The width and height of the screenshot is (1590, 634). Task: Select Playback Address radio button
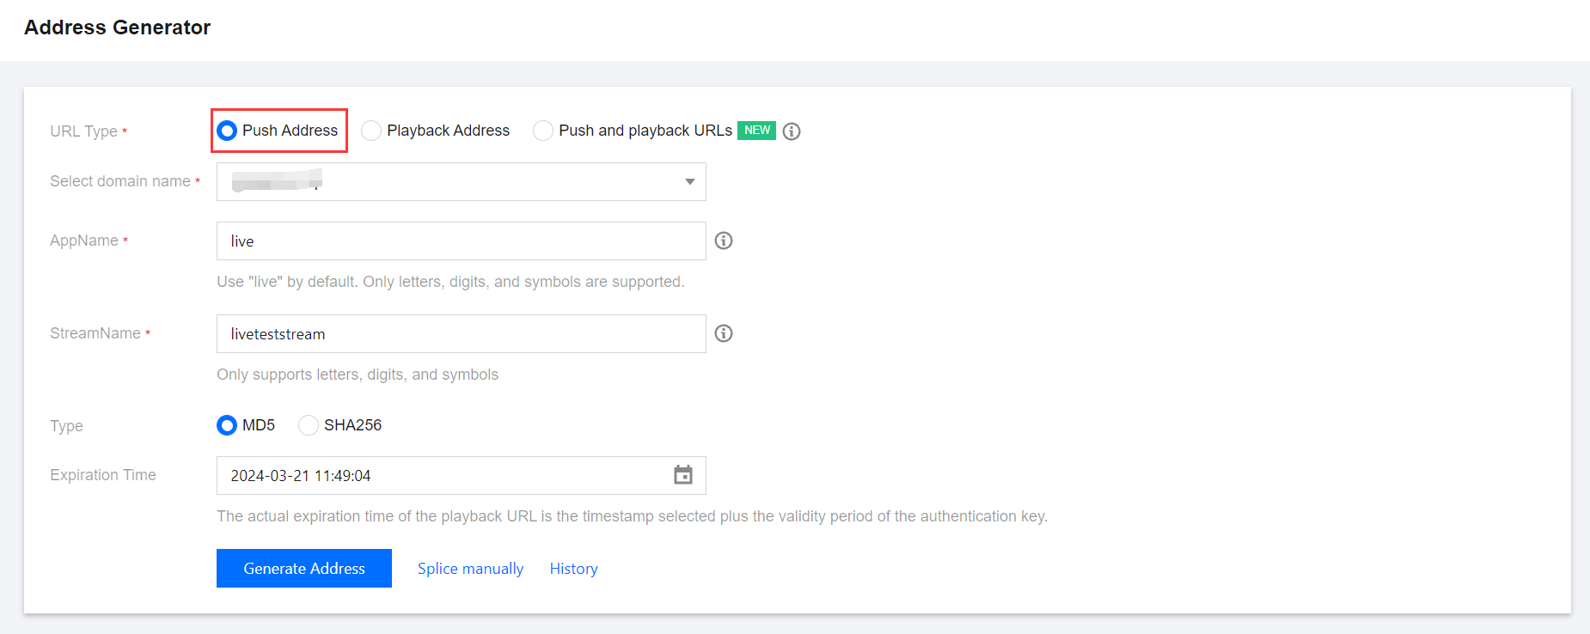click(x=371, y=131)
